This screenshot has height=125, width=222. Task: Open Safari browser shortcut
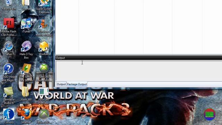click(9, 49)
